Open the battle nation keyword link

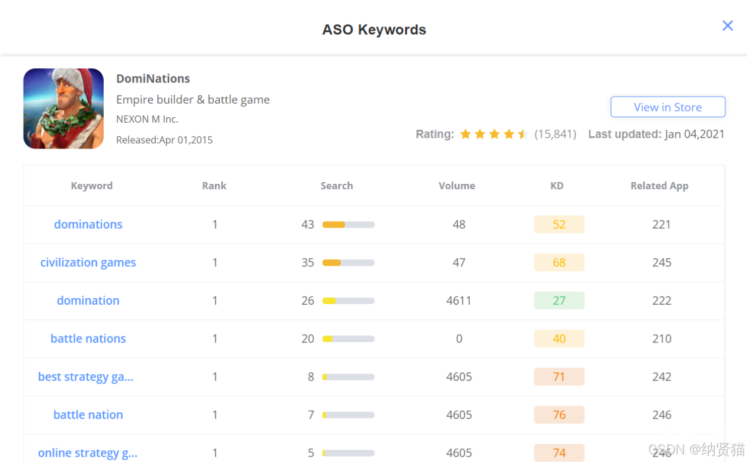(x=88, y=415)
